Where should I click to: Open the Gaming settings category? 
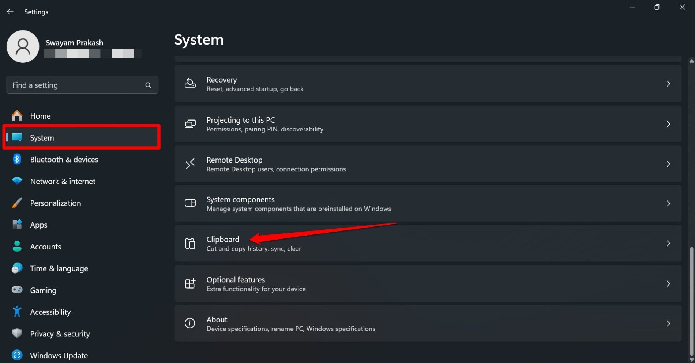click(43, 290)
